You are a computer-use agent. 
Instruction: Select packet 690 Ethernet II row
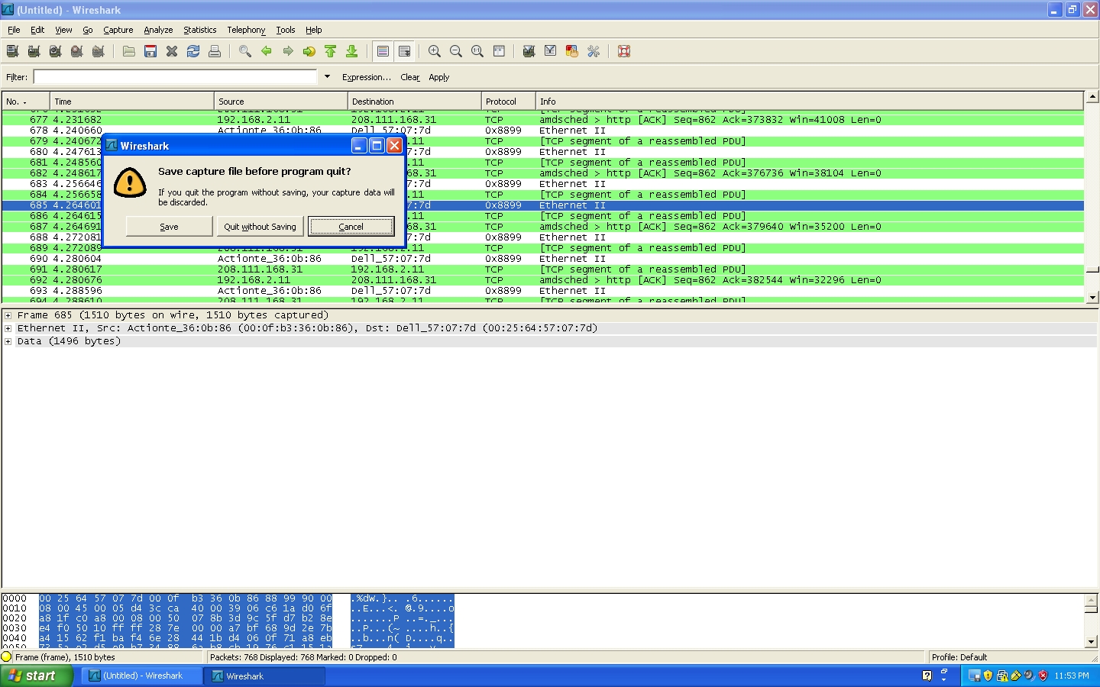pyautogui.click(x=543, y=259)
